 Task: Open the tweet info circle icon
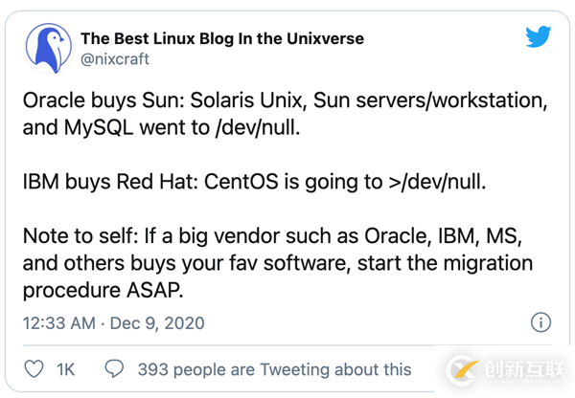tap(540, 322)
